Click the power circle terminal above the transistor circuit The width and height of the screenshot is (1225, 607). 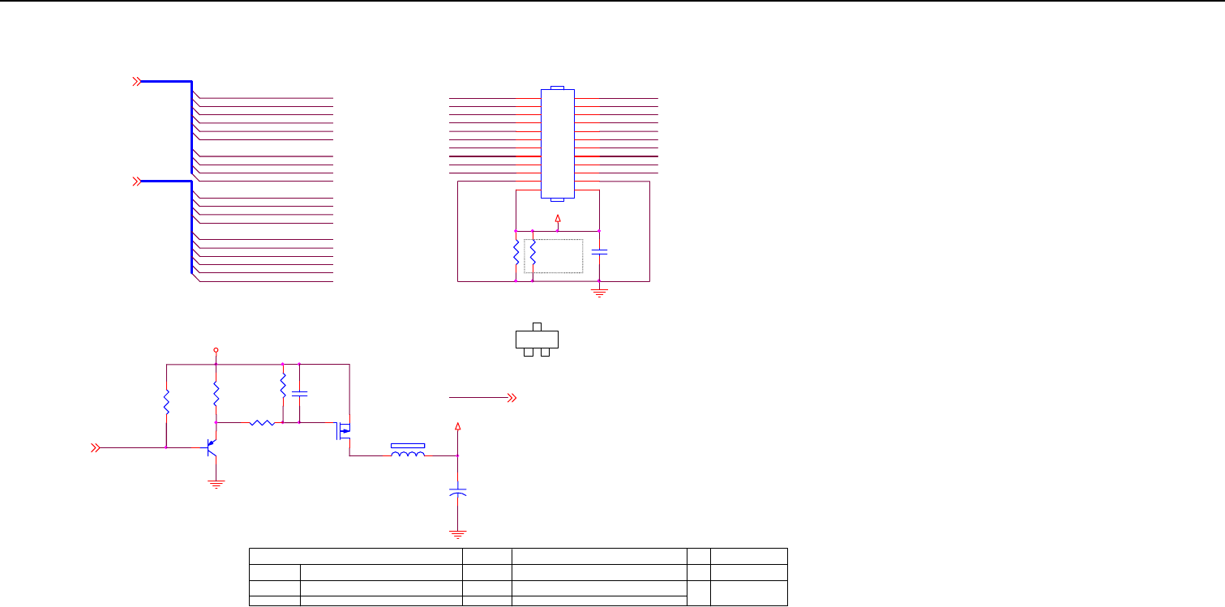click(x=216, y=350)
